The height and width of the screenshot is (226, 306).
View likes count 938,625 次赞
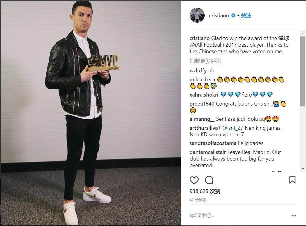[x=205, y=191]
